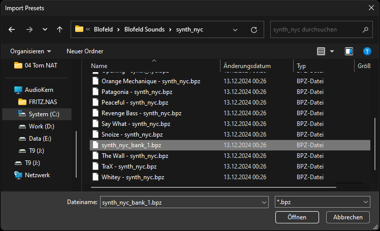Viewport: 380px width, 231px height.
Task: Select Patagonia - synth_nyc.bpz file
Action: pyautogui.click(x=137, y=92)
